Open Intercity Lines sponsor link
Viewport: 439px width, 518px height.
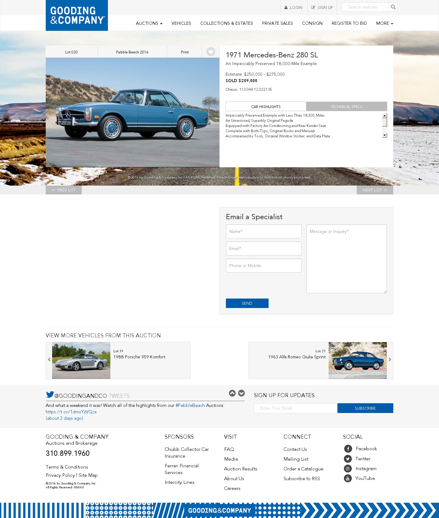coord(180,482)
